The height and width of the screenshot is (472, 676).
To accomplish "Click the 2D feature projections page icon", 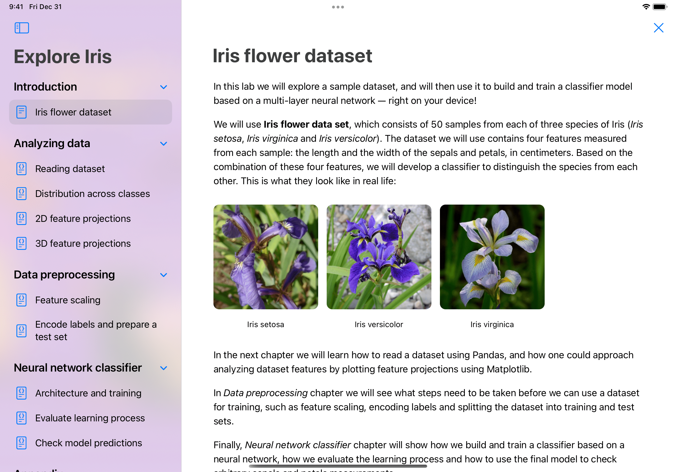I will click(22, 219).
